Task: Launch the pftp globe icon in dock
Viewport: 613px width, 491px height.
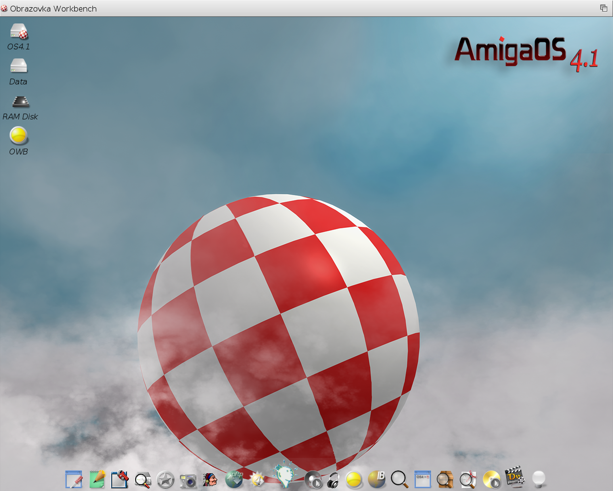Action: (x=234, y=479)
